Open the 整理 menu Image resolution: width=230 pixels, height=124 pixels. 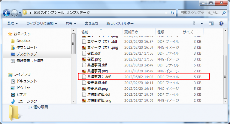coord(13,24)
